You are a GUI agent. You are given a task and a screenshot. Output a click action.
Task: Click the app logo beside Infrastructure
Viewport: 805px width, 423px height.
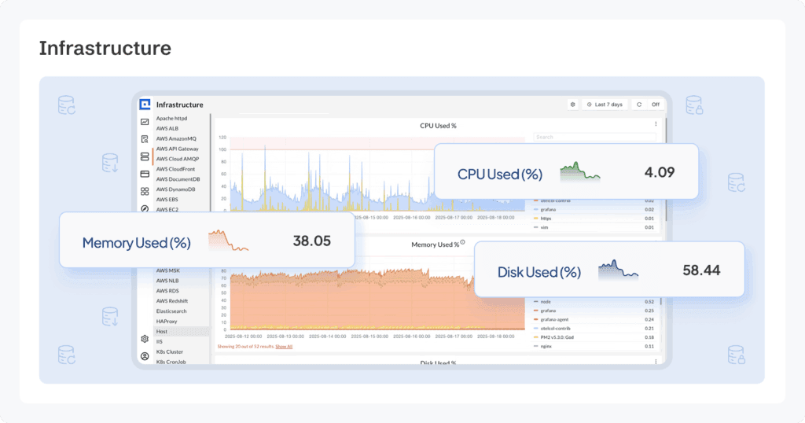point(145,105)
